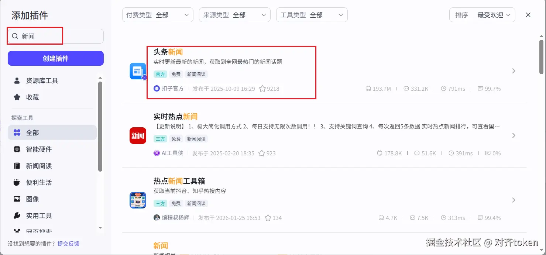The image size is (546, 255).
Task: Open the 热点新闻工具箱 plugin title
Action: (179, 181)
